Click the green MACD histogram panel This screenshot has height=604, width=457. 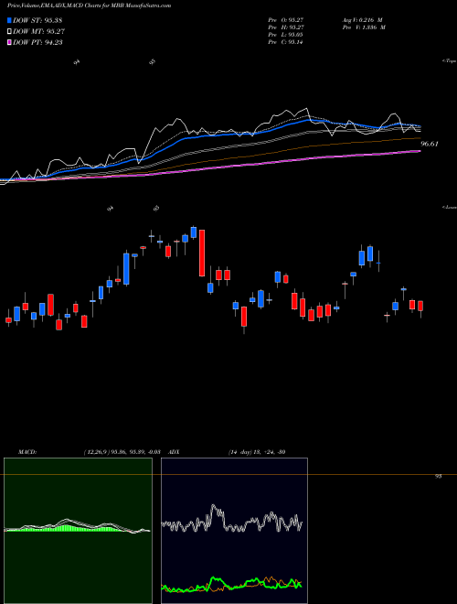[78, 531]
